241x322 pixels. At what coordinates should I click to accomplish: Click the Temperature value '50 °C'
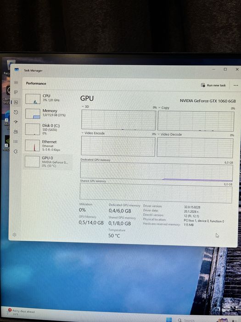pyautogui.click(x=114, y=236)
